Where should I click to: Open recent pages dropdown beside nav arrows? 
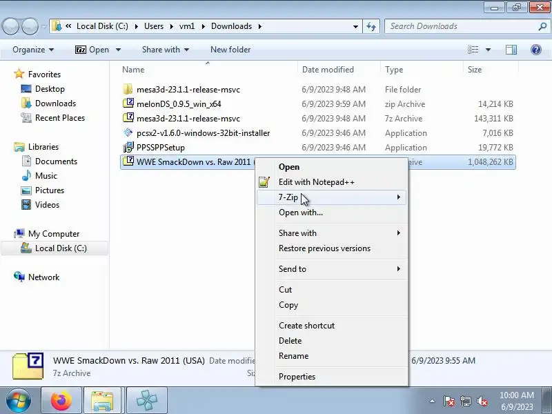(x=44, y=26)
